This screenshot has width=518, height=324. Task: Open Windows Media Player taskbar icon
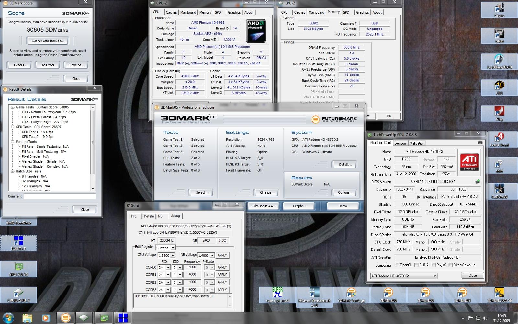[x=46, y=318]
